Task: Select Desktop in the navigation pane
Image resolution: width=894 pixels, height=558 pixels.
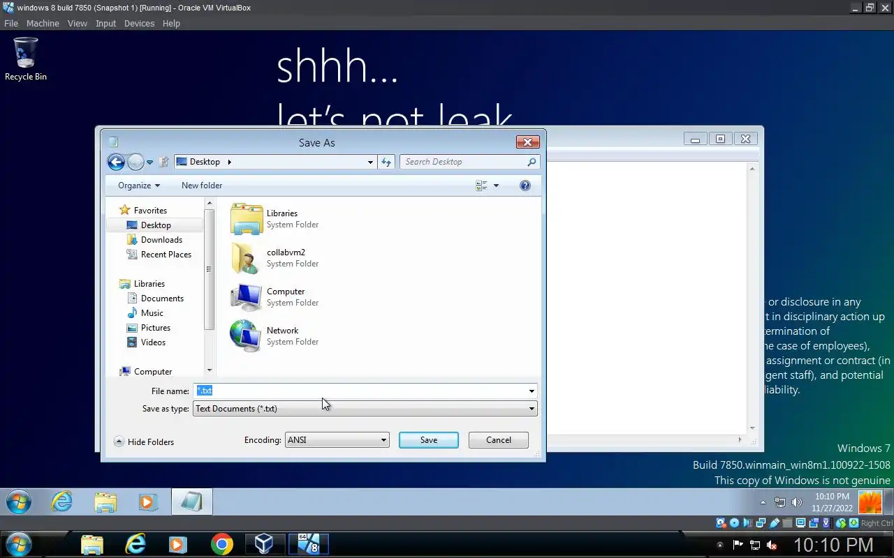Action: click(x=149, y=225)
